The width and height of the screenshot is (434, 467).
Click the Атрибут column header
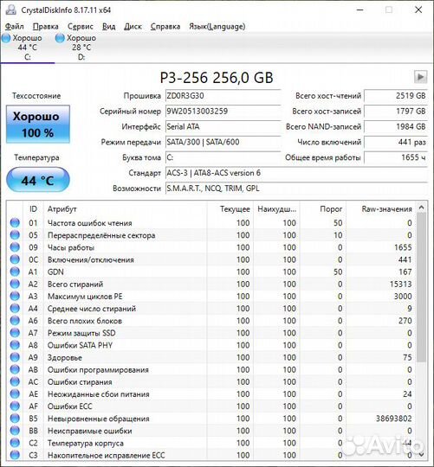[x=126, y=209]
